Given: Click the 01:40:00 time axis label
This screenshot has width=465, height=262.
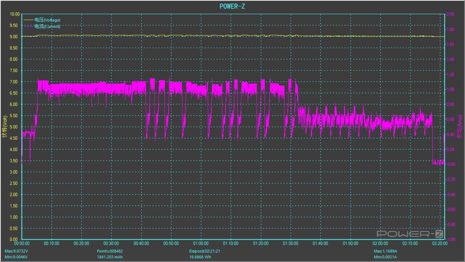Looking at the screenshot, I should point(320,243).
